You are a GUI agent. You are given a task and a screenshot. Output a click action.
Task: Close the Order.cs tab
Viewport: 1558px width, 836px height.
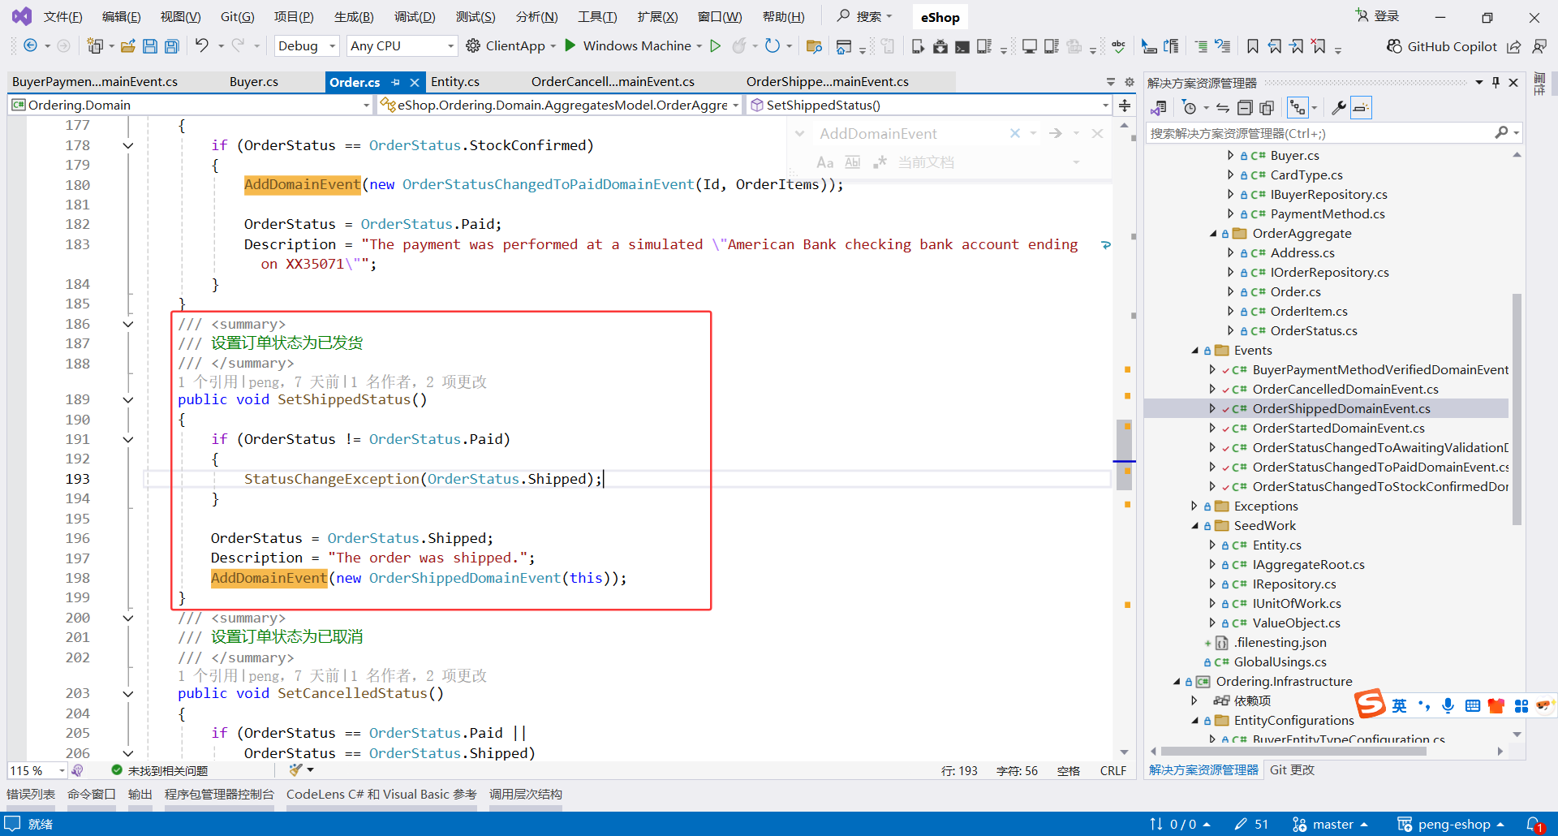415,82
